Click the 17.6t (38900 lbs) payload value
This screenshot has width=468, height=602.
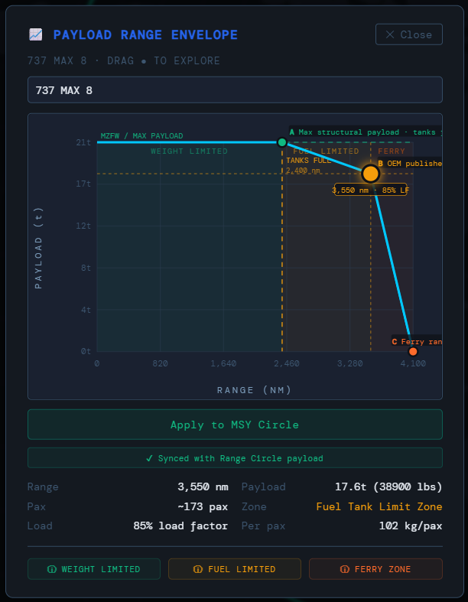click(388, 486)
